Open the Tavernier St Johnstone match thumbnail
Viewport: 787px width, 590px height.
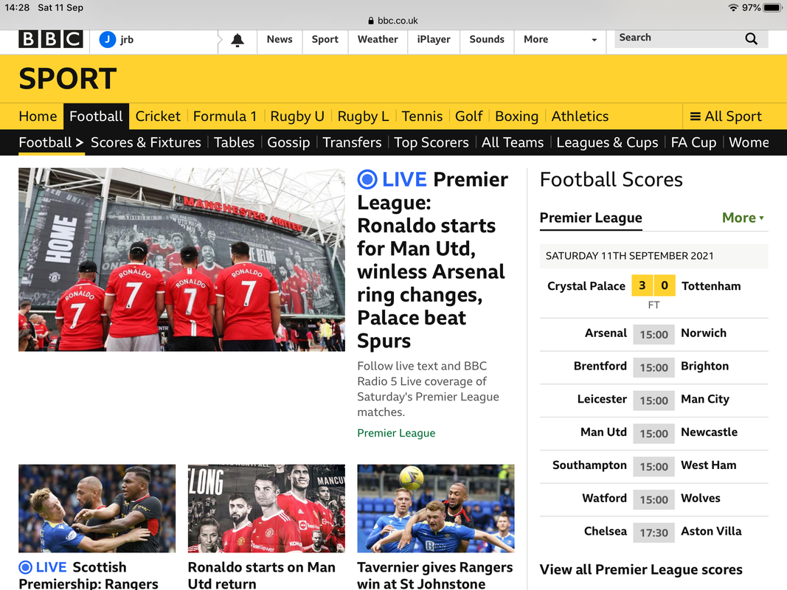pos(436,508)
